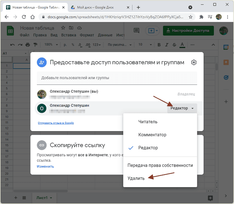Click Настройки Доступа button
This screenshot has width=234, height=204.
188,31
